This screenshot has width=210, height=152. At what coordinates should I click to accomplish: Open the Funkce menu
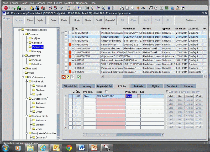(x=58, y=3)
